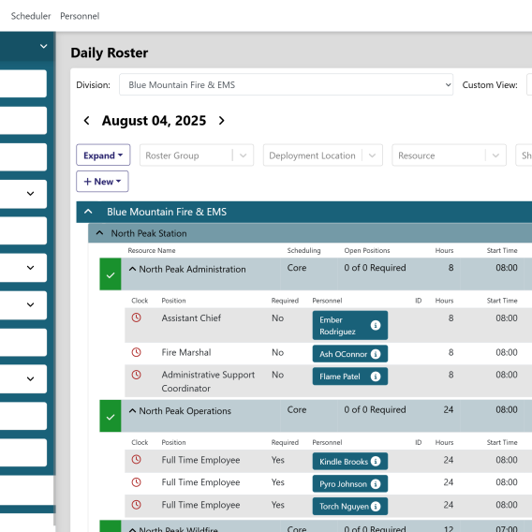The height and width of the screenshot is (532, 532).
Task: Click Assistant Chief position text
Action: 191,318
